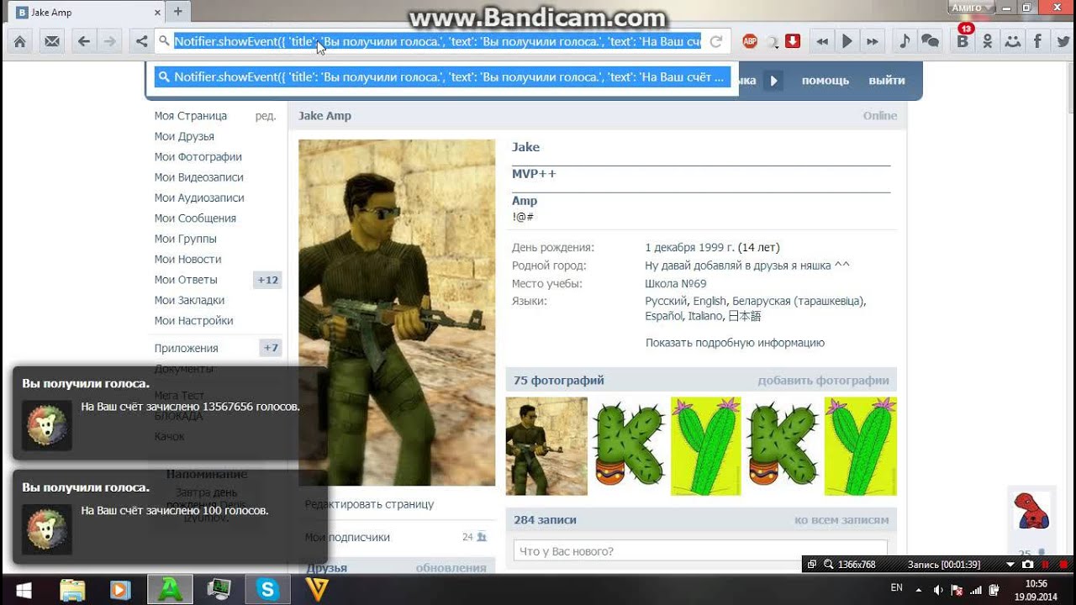The image size is (1076, 605).
Task: Open Skype from the taskbar
Action: point(267,590)
